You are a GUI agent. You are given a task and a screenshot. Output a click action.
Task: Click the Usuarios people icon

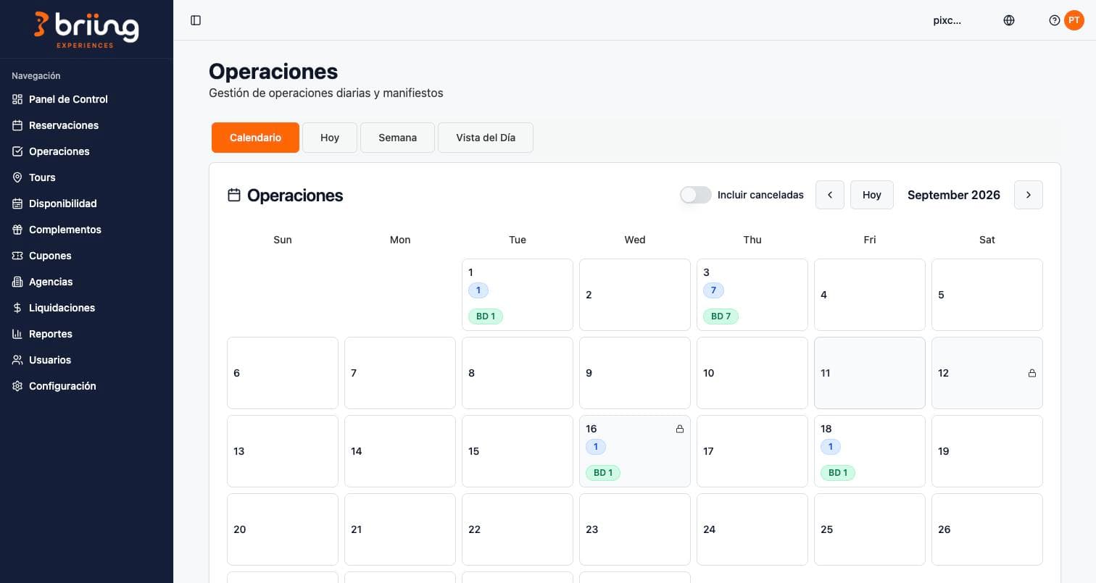pyautogui.click(x=17, y=360)
